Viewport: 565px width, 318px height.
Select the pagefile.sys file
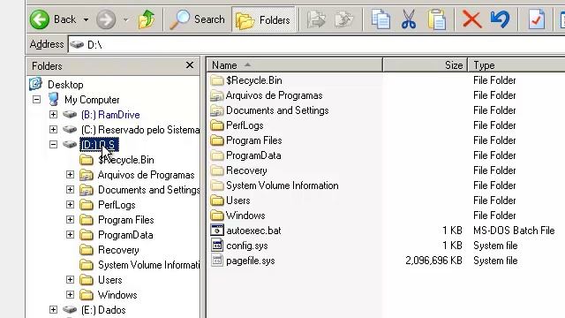251,261
